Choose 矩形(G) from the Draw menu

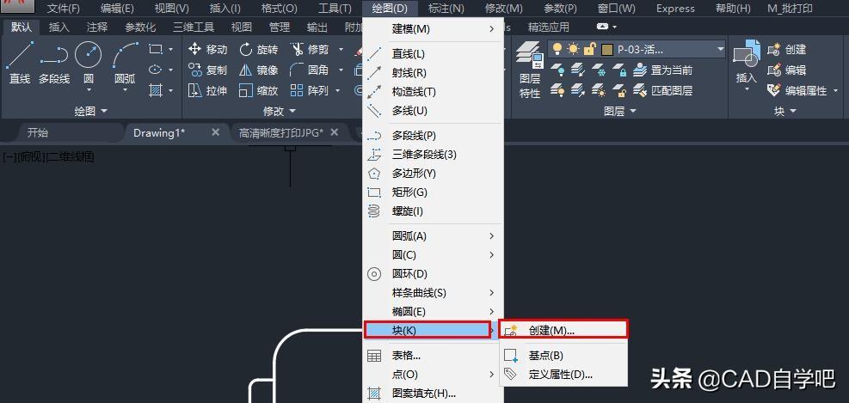click(433, 192)
